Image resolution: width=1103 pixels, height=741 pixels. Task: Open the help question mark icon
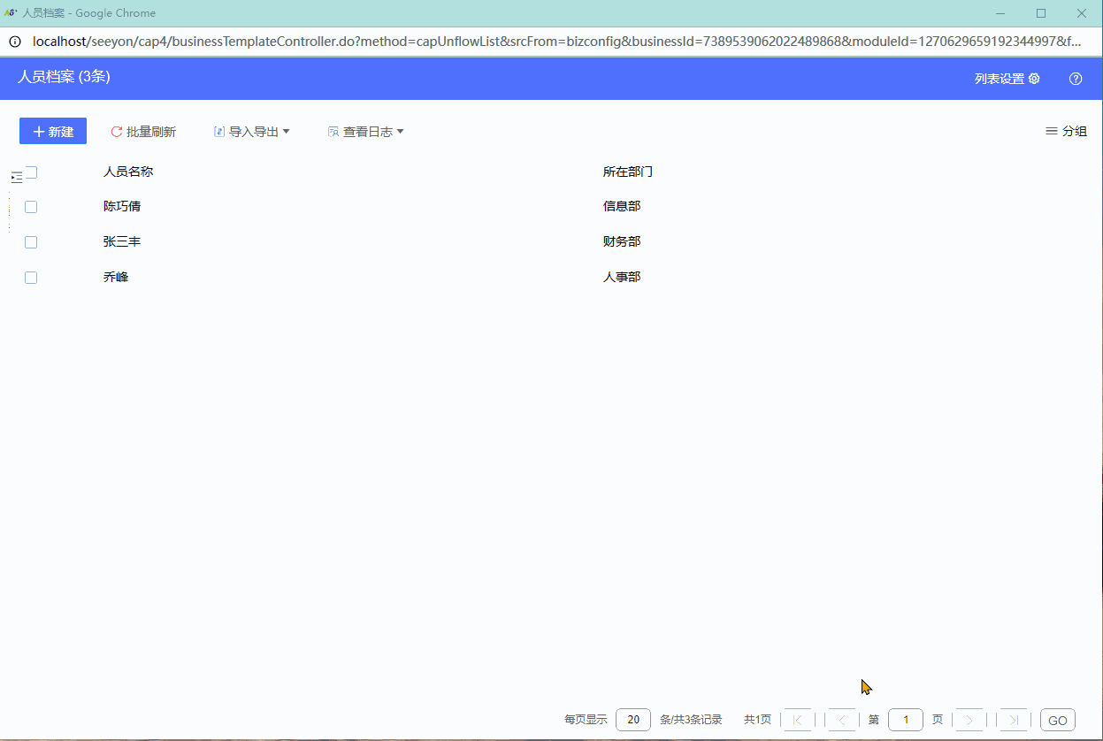(1076, 79)
